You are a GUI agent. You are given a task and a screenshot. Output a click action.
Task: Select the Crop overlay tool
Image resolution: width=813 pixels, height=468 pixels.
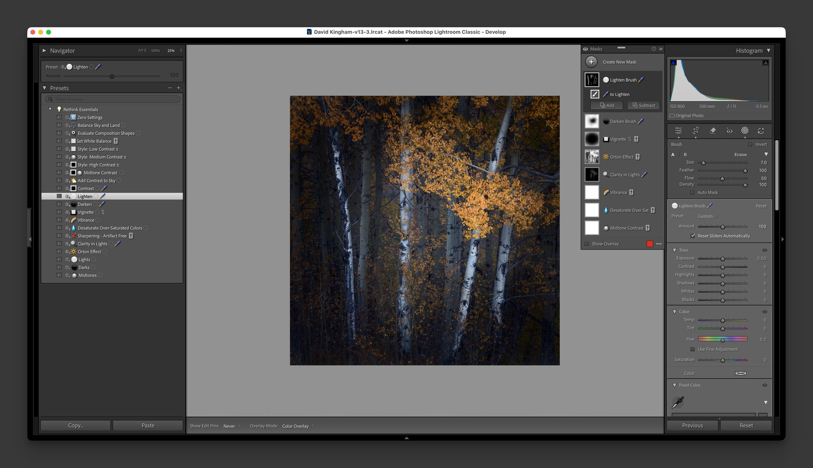coord(696,131)
